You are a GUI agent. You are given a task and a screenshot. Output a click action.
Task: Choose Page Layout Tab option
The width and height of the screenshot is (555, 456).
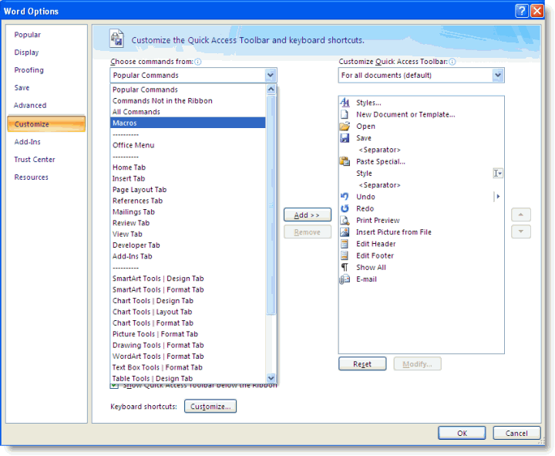pos(188,190)
